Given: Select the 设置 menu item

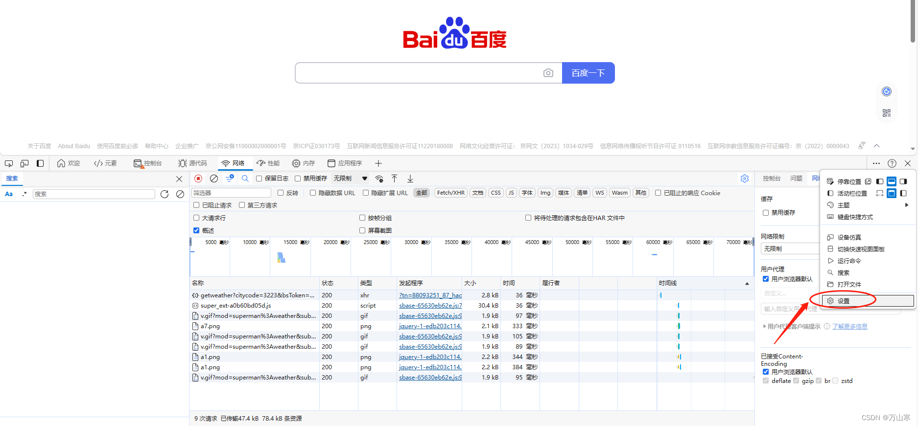Looking at the screenshot, I should pyautogui.click(x=868, y=301).
